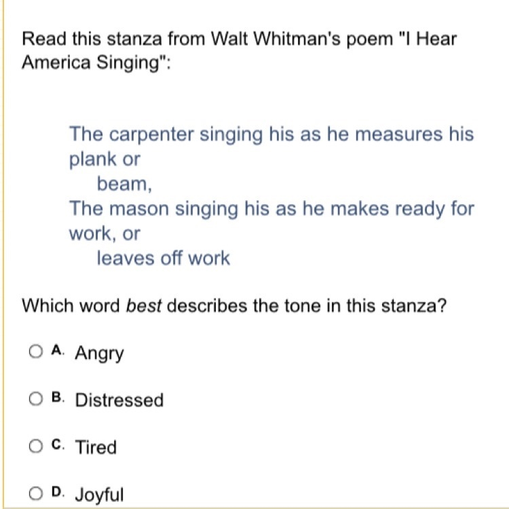Image resolution: width=509 pixels, height=509 pixels.
Task: Click the indented word "beam," in stanza
Action: [x=125, y=184]
